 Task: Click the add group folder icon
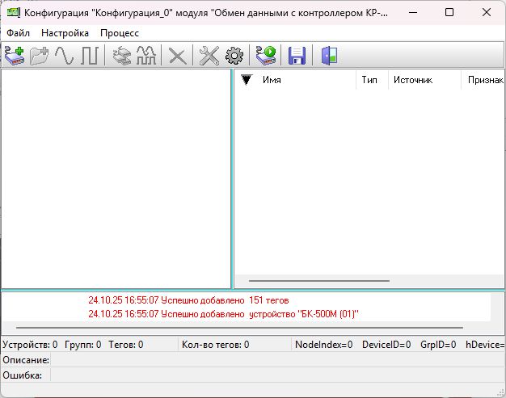(x=39, y=56)
